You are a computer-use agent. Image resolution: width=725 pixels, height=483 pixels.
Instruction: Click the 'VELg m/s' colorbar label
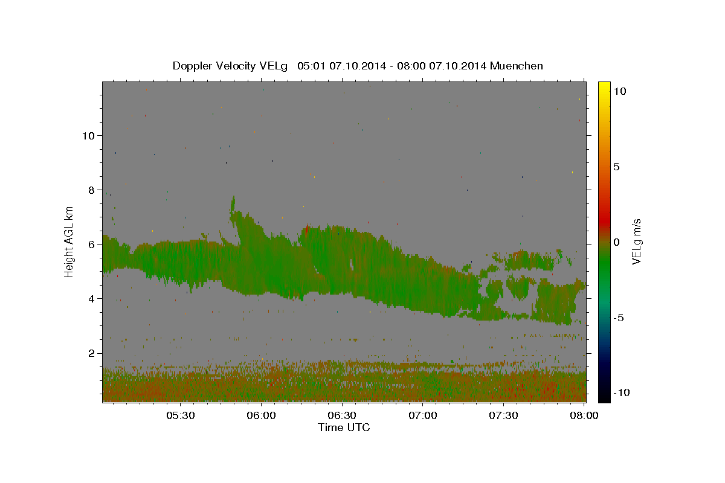coord(636,242)
